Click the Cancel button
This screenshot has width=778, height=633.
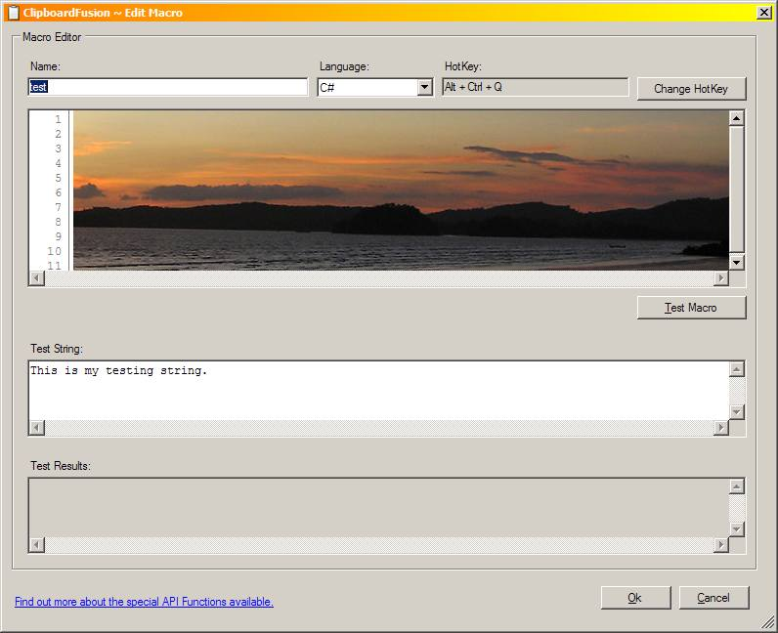coord(713,598)
